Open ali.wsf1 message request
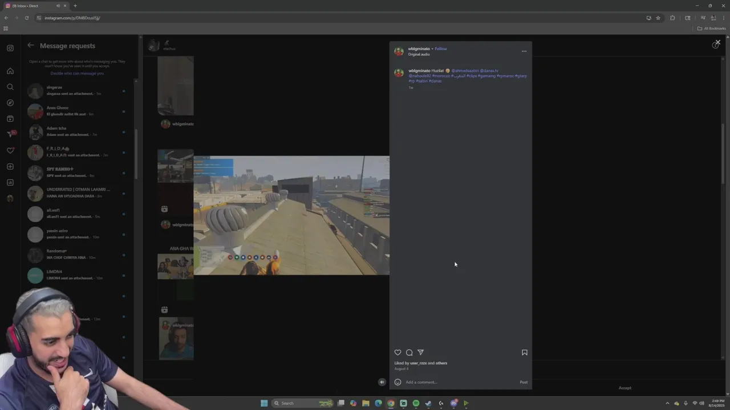 77,214
